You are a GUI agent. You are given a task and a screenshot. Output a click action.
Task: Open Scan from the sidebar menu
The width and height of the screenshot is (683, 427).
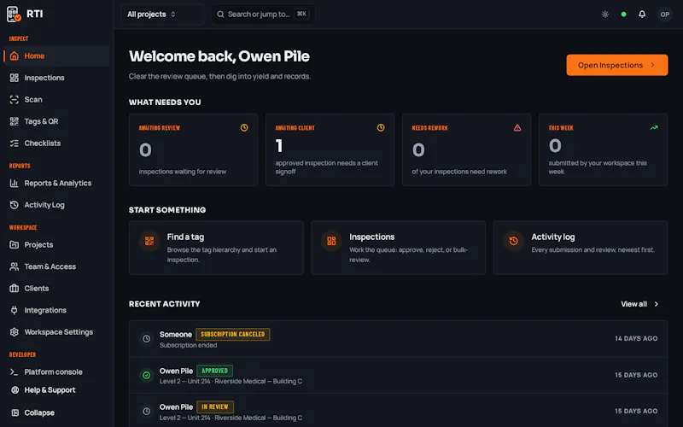tap(56, 99)
